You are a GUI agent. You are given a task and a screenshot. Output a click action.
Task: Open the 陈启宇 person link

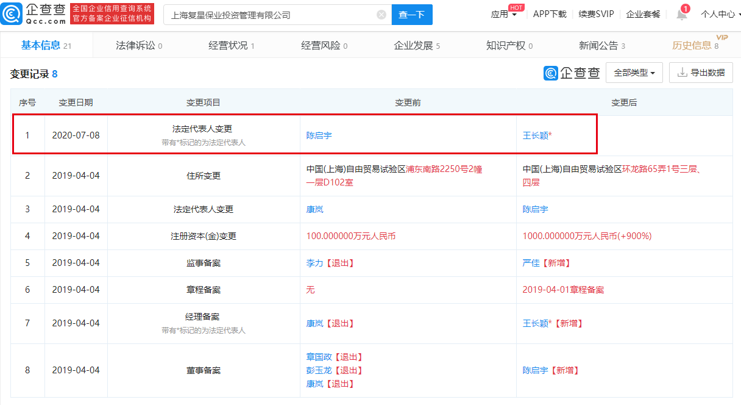pyautogui.click(x=319, y=136)
